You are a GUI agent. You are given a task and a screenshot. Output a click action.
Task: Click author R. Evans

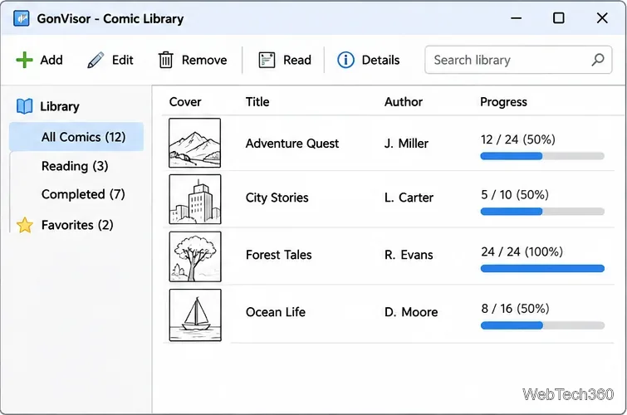(409, 255)
